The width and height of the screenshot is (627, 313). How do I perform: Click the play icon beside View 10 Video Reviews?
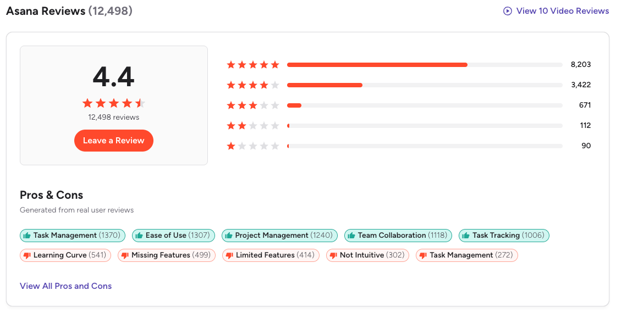point(508,11)
